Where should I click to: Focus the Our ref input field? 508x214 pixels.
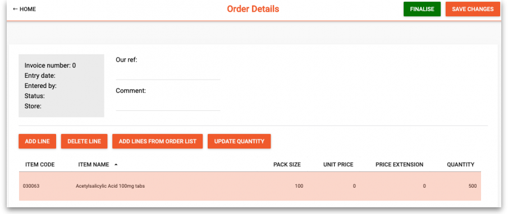168,73
